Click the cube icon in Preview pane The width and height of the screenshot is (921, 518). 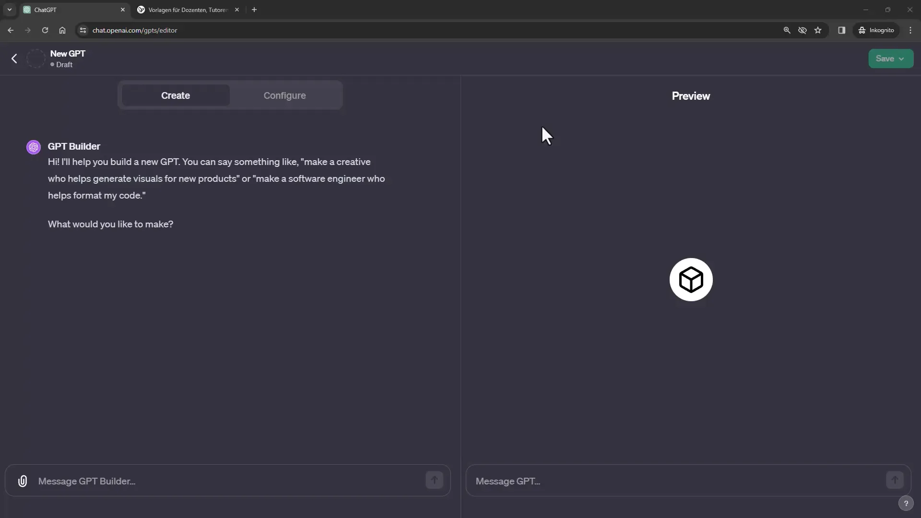[691, 280]
